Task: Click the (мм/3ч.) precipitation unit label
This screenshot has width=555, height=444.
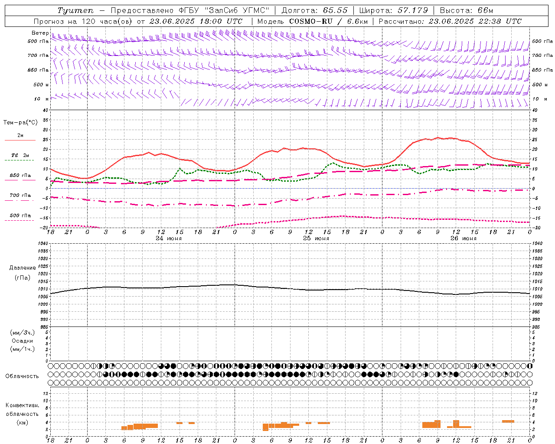Action: (x=23, y=333)
